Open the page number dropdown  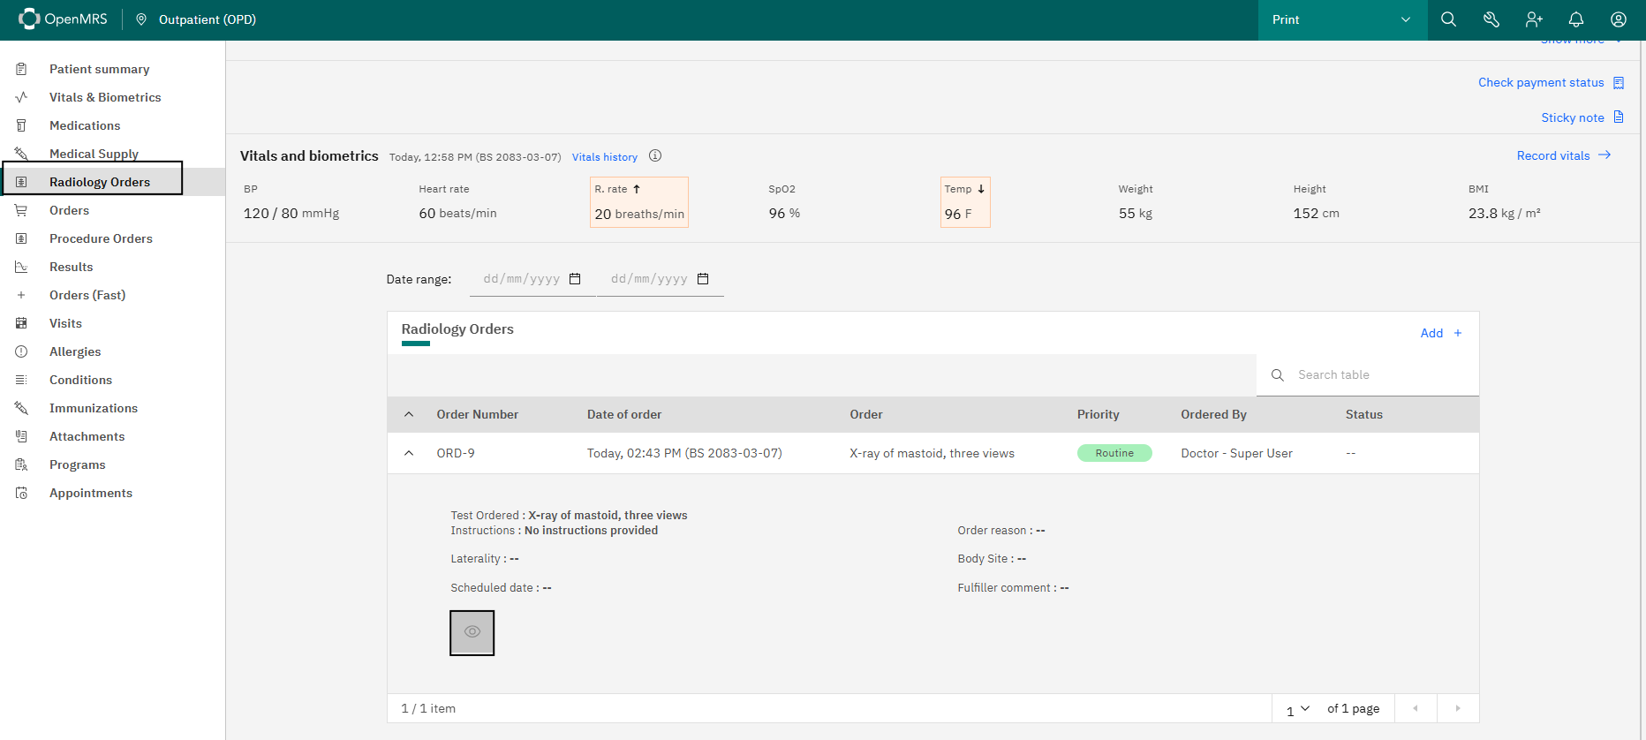(1298, 708)
